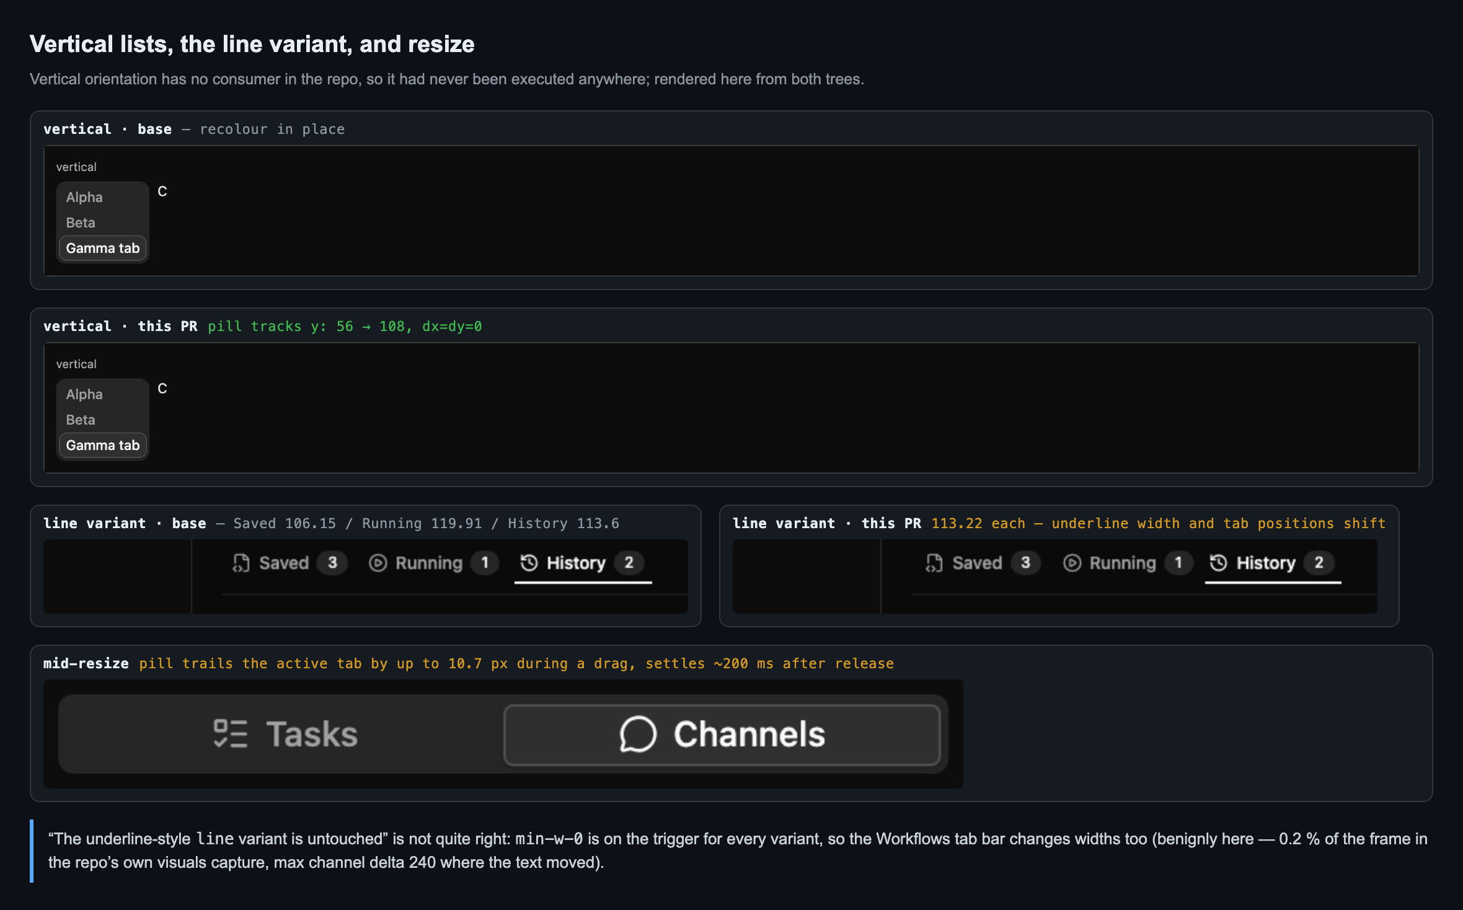The height and width of the screenshot is (910, 1463).
Task: Open the Channels tab in mid-resize demo
Action: pos(722,735)
